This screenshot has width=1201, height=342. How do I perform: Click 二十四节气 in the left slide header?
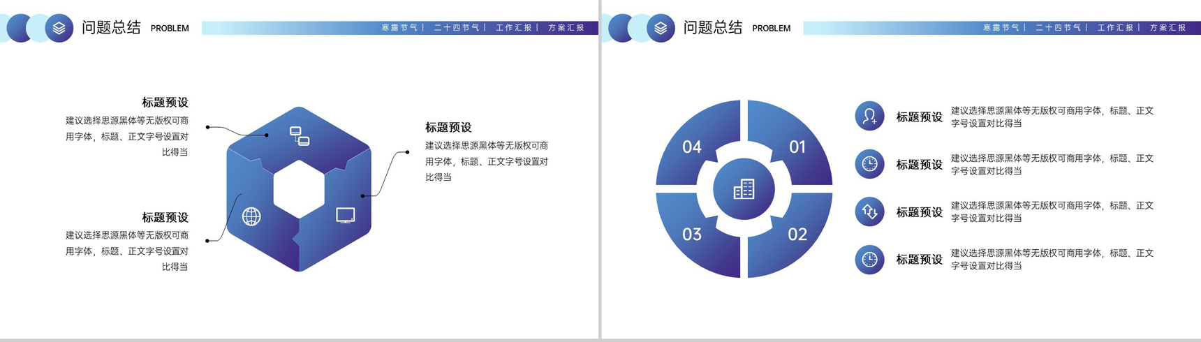[x=457, y=28]
